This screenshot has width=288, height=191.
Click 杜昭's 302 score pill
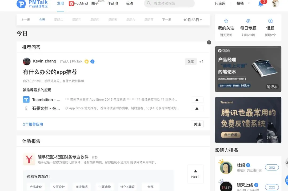pyautogui.click(x=272, y=168)
